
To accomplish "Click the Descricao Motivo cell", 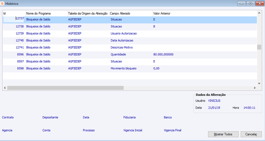I will tap(122, 47).
